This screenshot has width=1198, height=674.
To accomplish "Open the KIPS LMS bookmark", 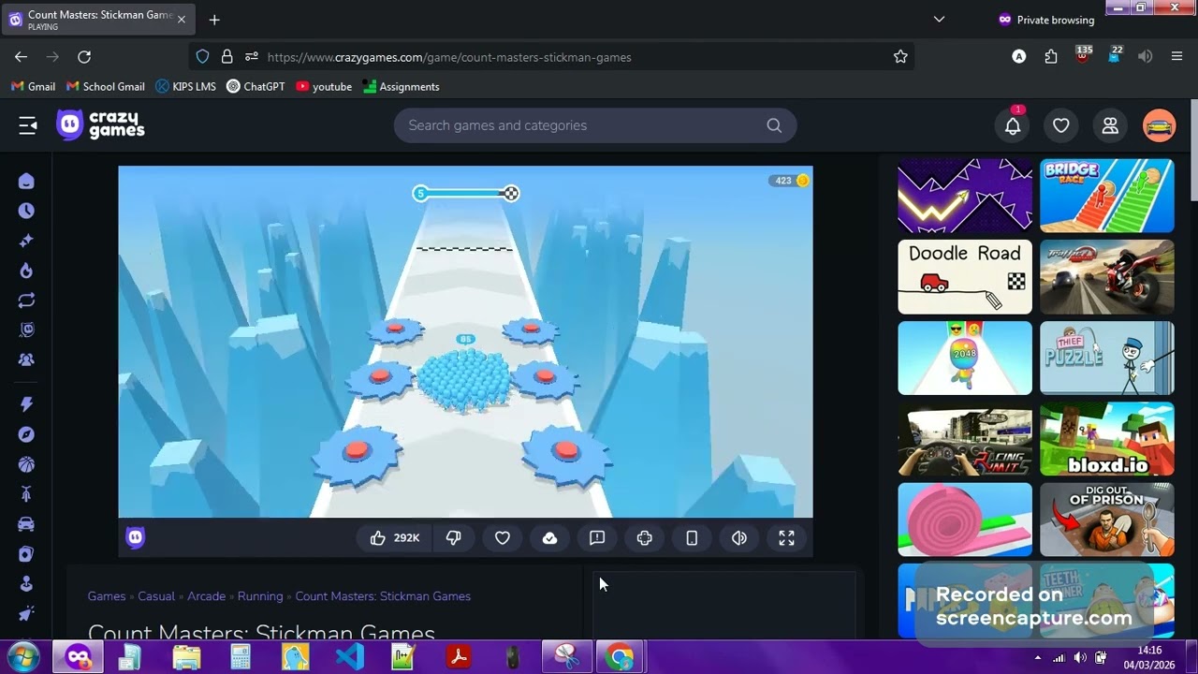I will click(185, 87).
